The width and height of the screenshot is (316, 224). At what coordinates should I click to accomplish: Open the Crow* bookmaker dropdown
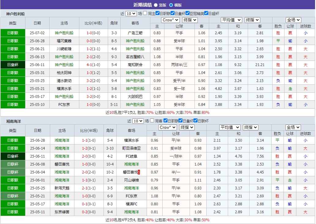(170, 20)
